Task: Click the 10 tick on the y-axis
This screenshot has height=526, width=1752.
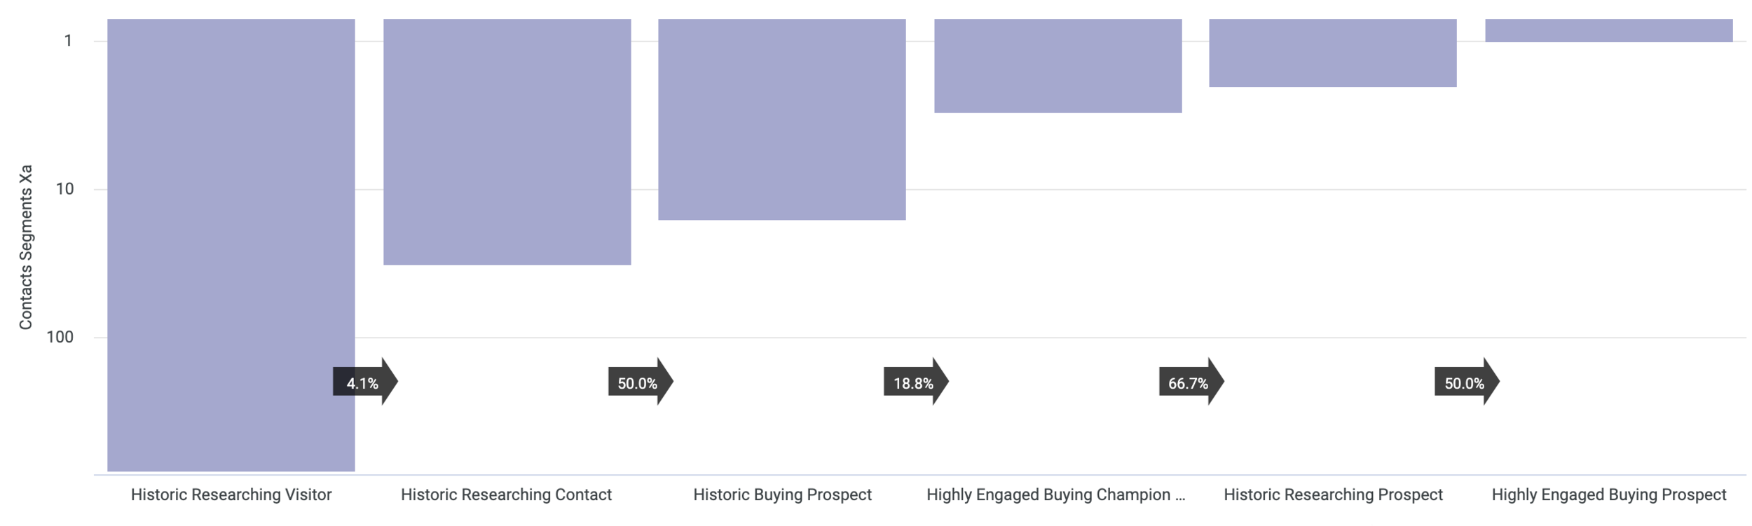Action: click(x=64, y=188)
